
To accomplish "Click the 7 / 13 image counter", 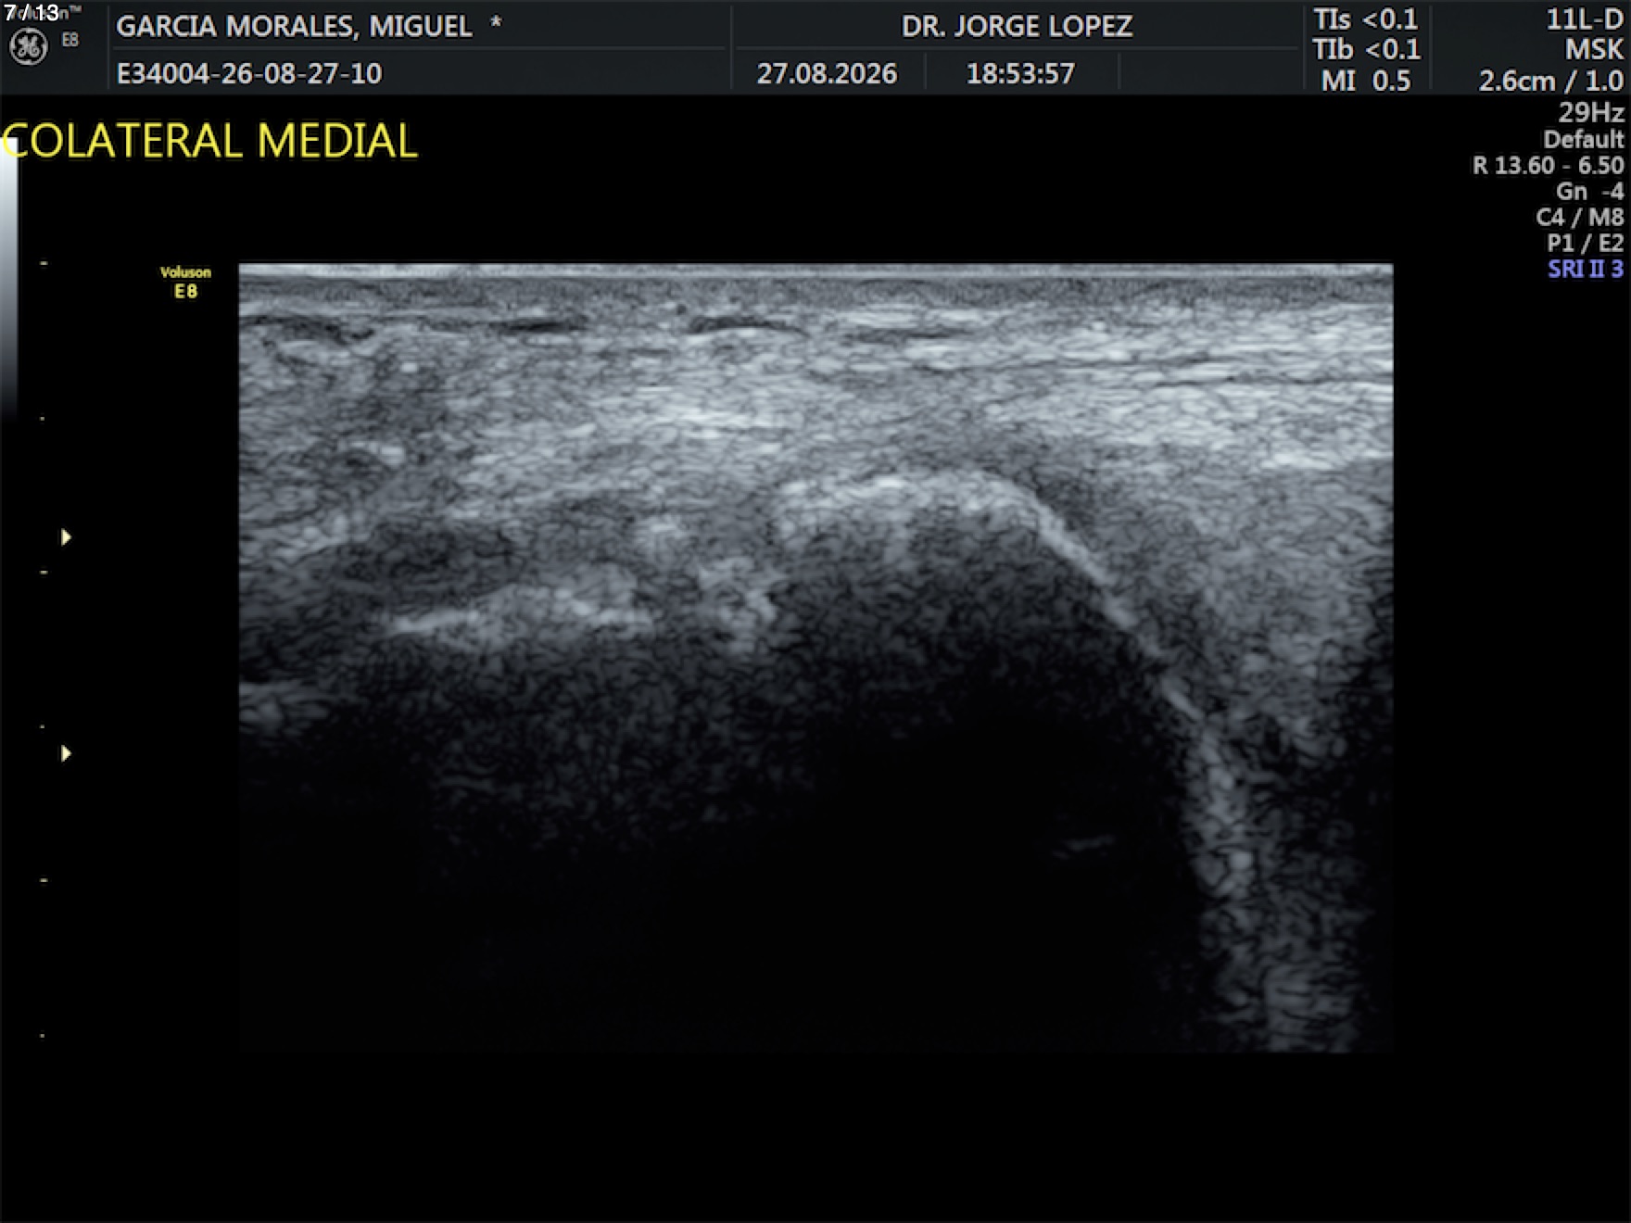I will (32, 12).
